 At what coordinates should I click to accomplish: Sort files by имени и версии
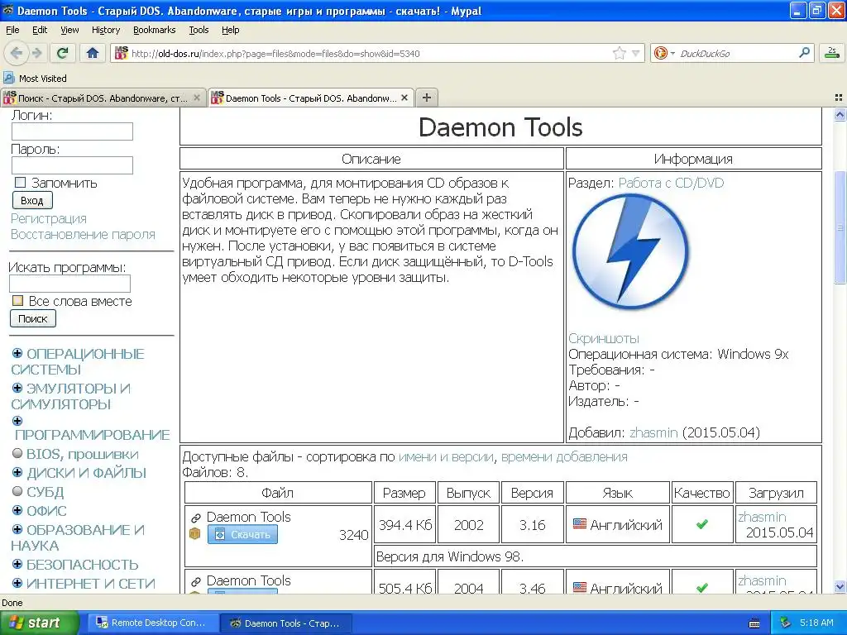point(446,456)
